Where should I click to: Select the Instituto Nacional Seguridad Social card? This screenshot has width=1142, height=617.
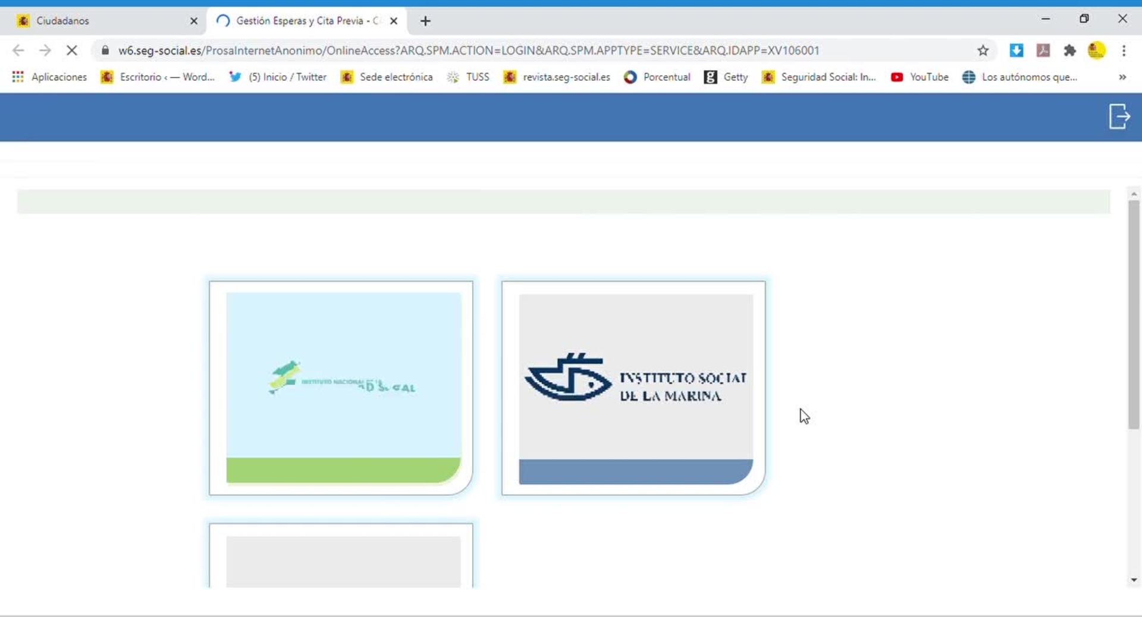(341, 388)
